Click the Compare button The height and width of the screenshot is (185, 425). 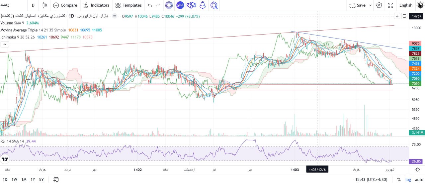65,5
